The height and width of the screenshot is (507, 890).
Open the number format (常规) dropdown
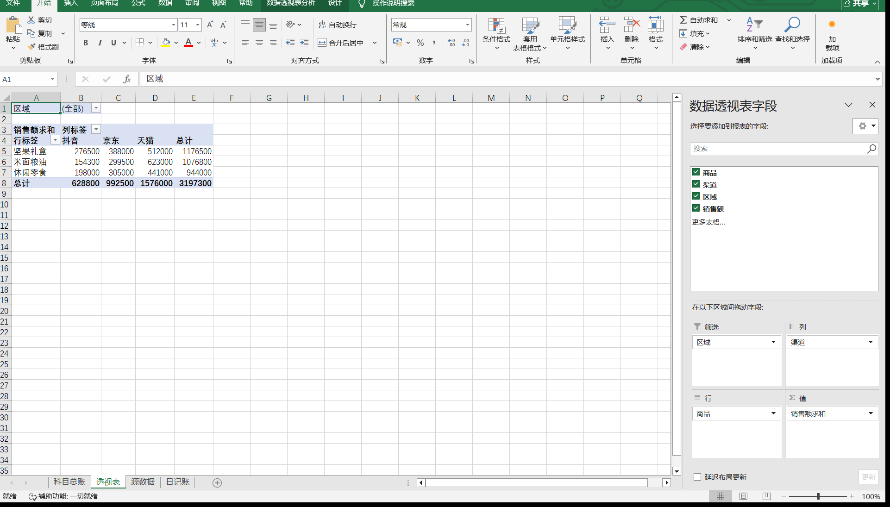pyautogui.click(x=468, y=25)
